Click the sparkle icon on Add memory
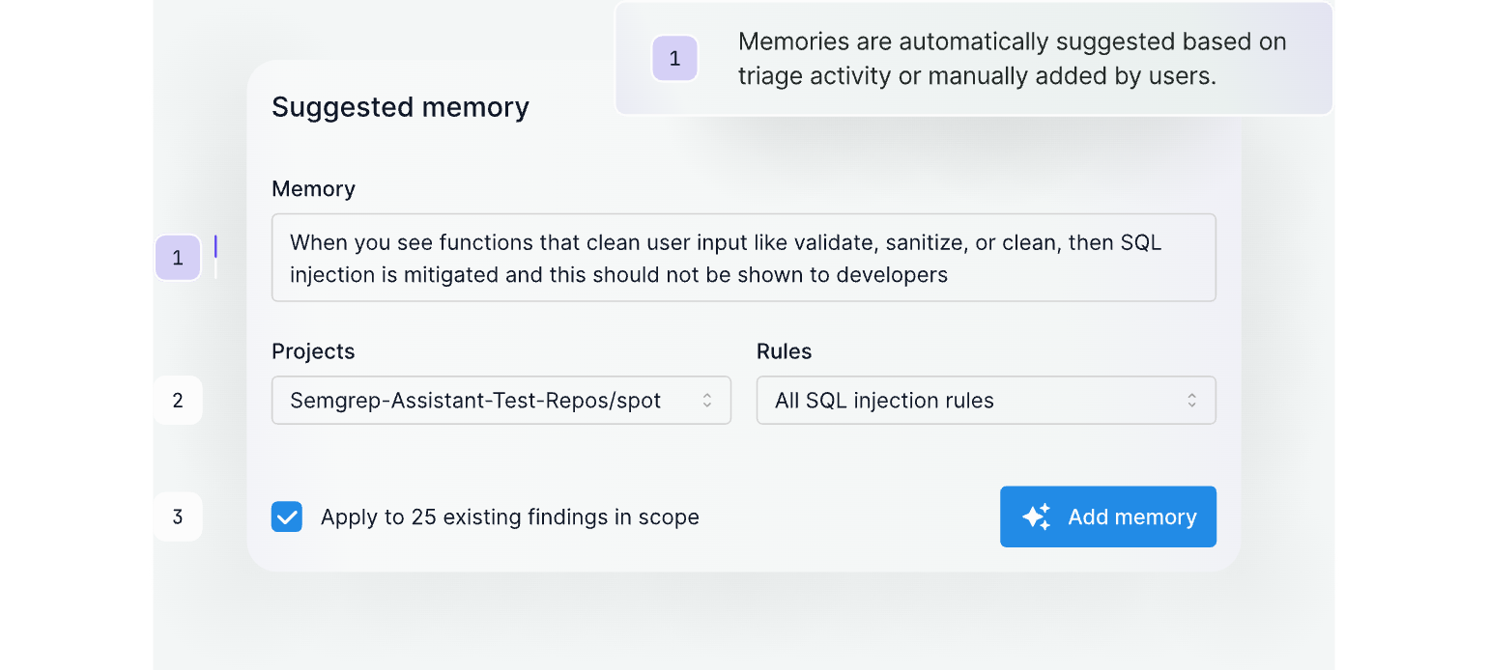The image size is (1488, 670). (1036, 516)
